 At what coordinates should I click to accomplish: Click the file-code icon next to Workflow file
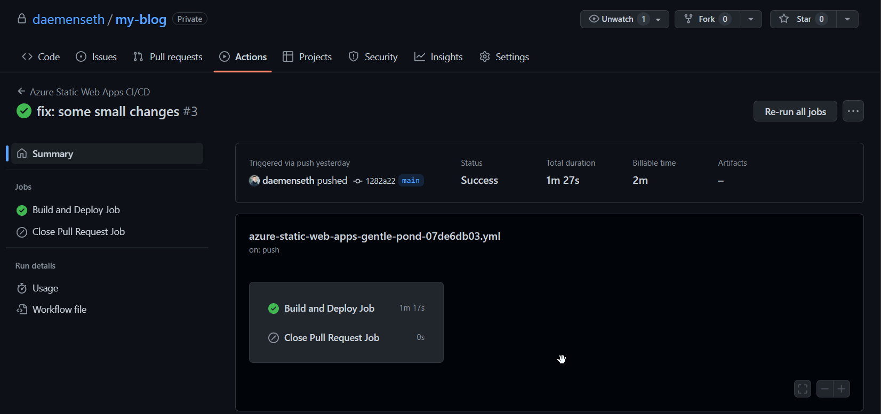pyautogui.click(x=22, y=310)
